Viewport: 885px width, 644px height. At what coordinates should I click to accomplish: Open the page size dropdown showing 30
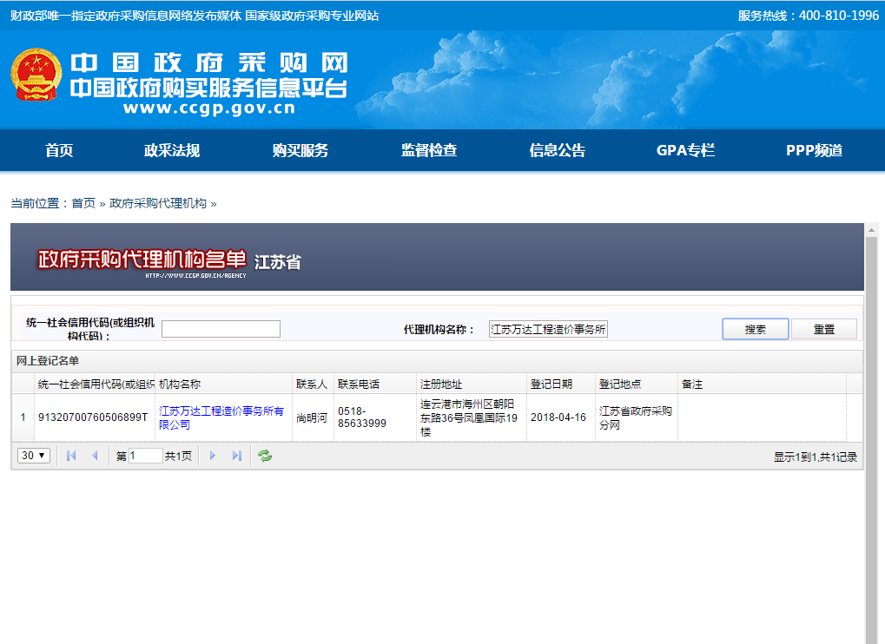[34, 456]
